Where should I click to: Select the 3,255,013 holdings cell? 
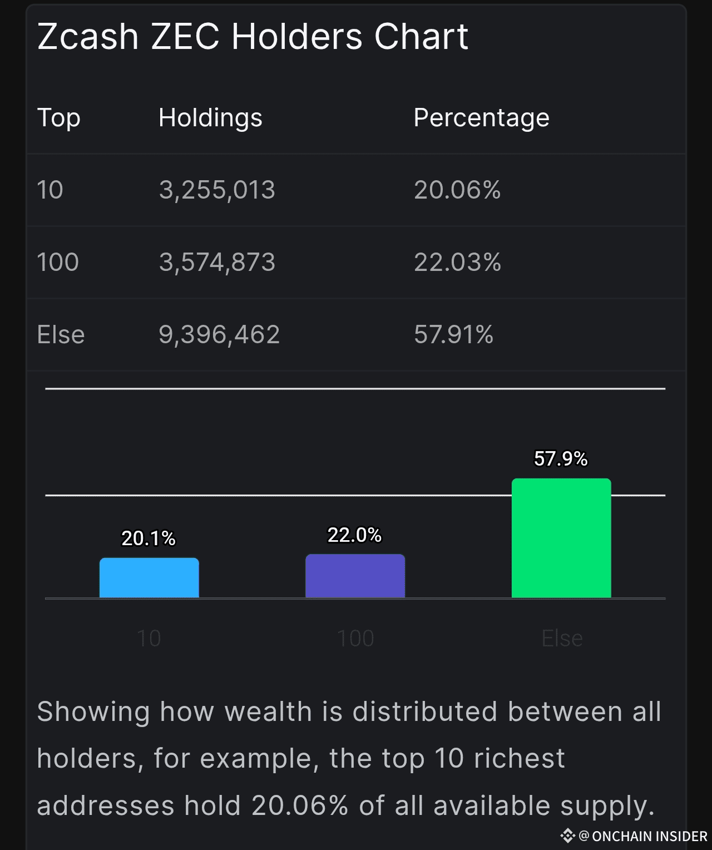click(217, 190)
